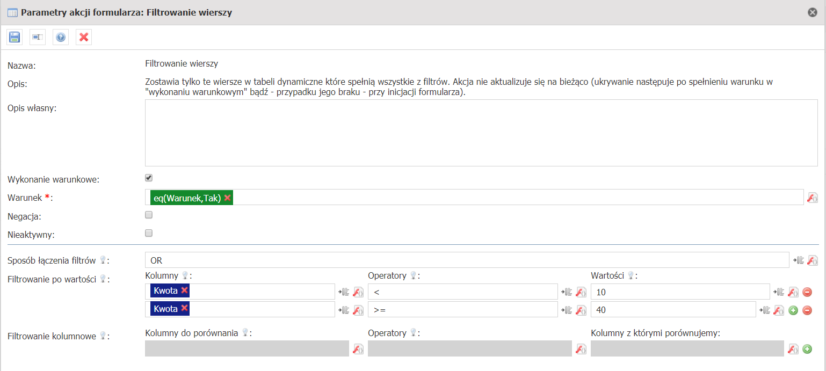Tick the Nieaktywny checkbox
826x371 pixels.
pyautogui.click(x=149, y=233)
